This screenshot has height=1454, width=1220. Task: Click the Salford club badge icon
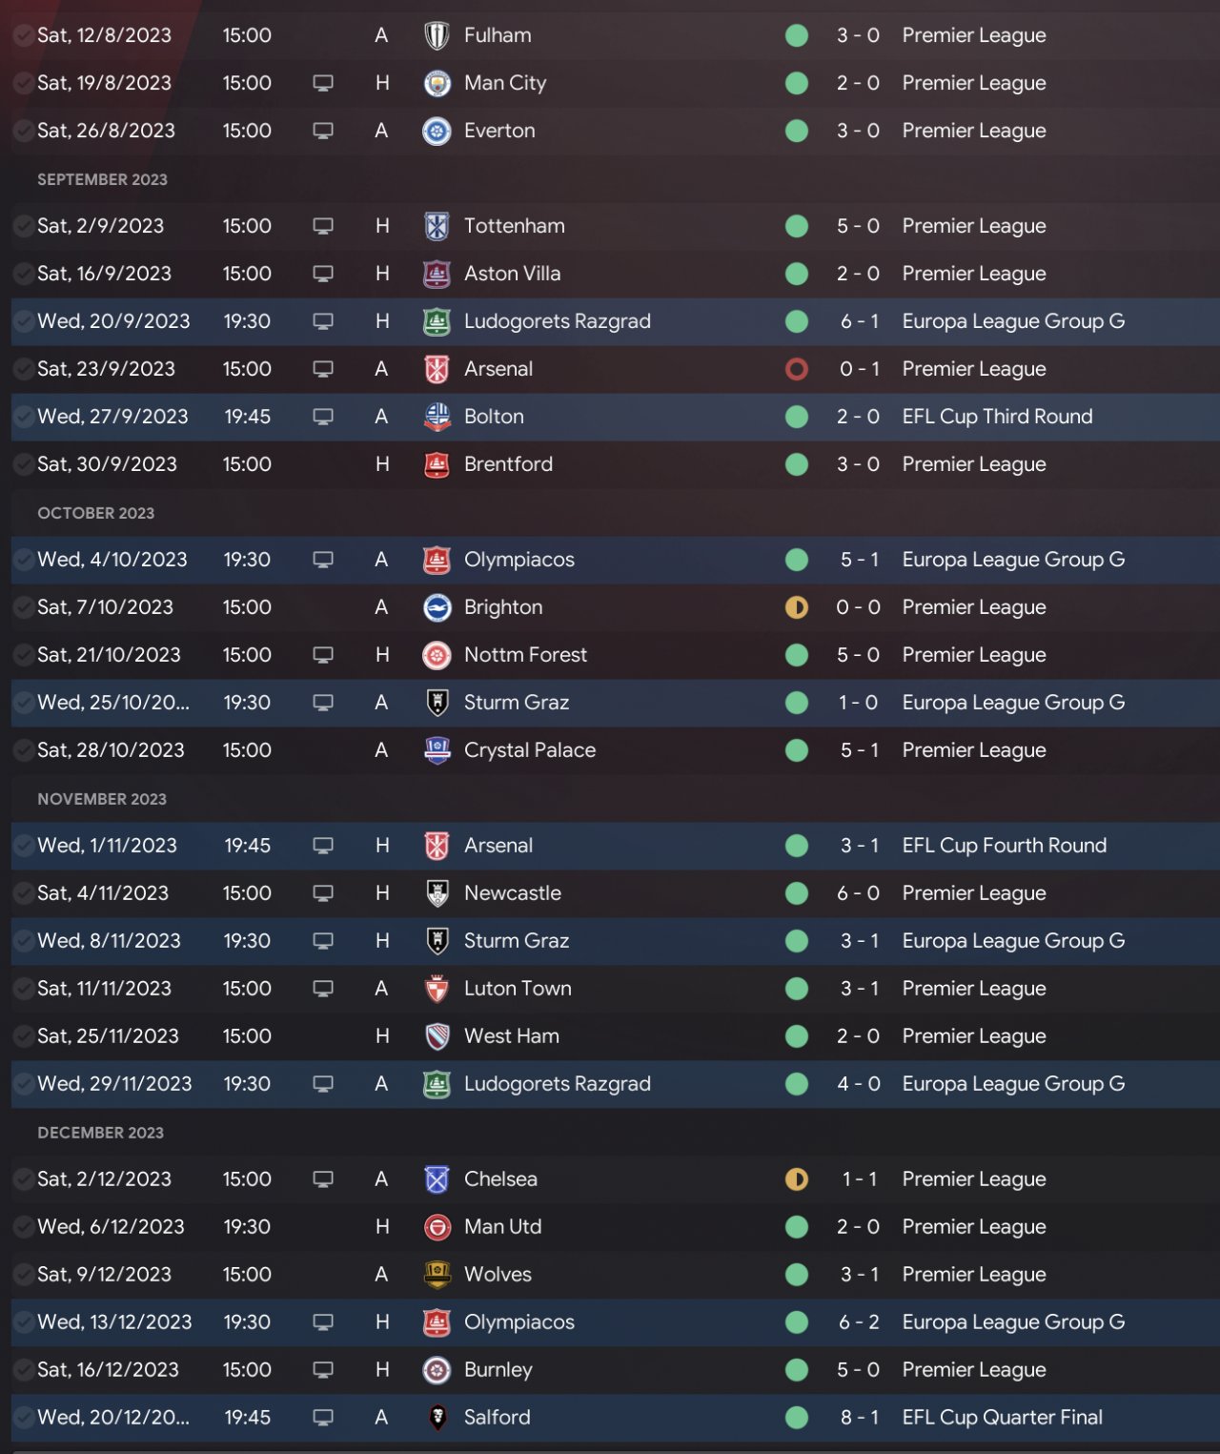pos(437,1418)
